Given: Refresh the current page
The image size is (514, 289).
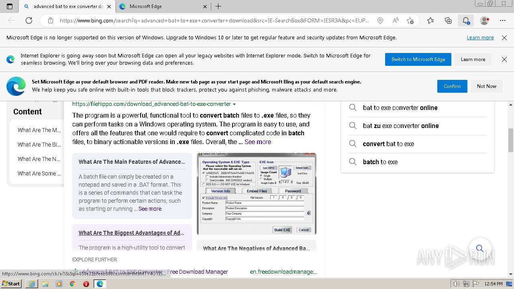Looking at the screenshot, I should tap(29, 20).
